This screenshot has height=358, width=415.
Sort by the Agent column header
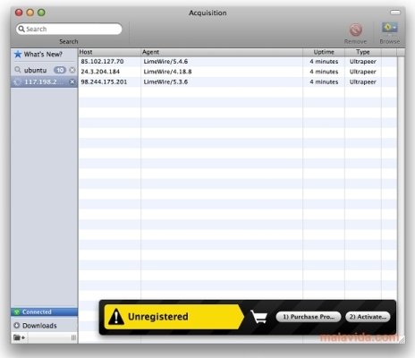click(222, 52)
